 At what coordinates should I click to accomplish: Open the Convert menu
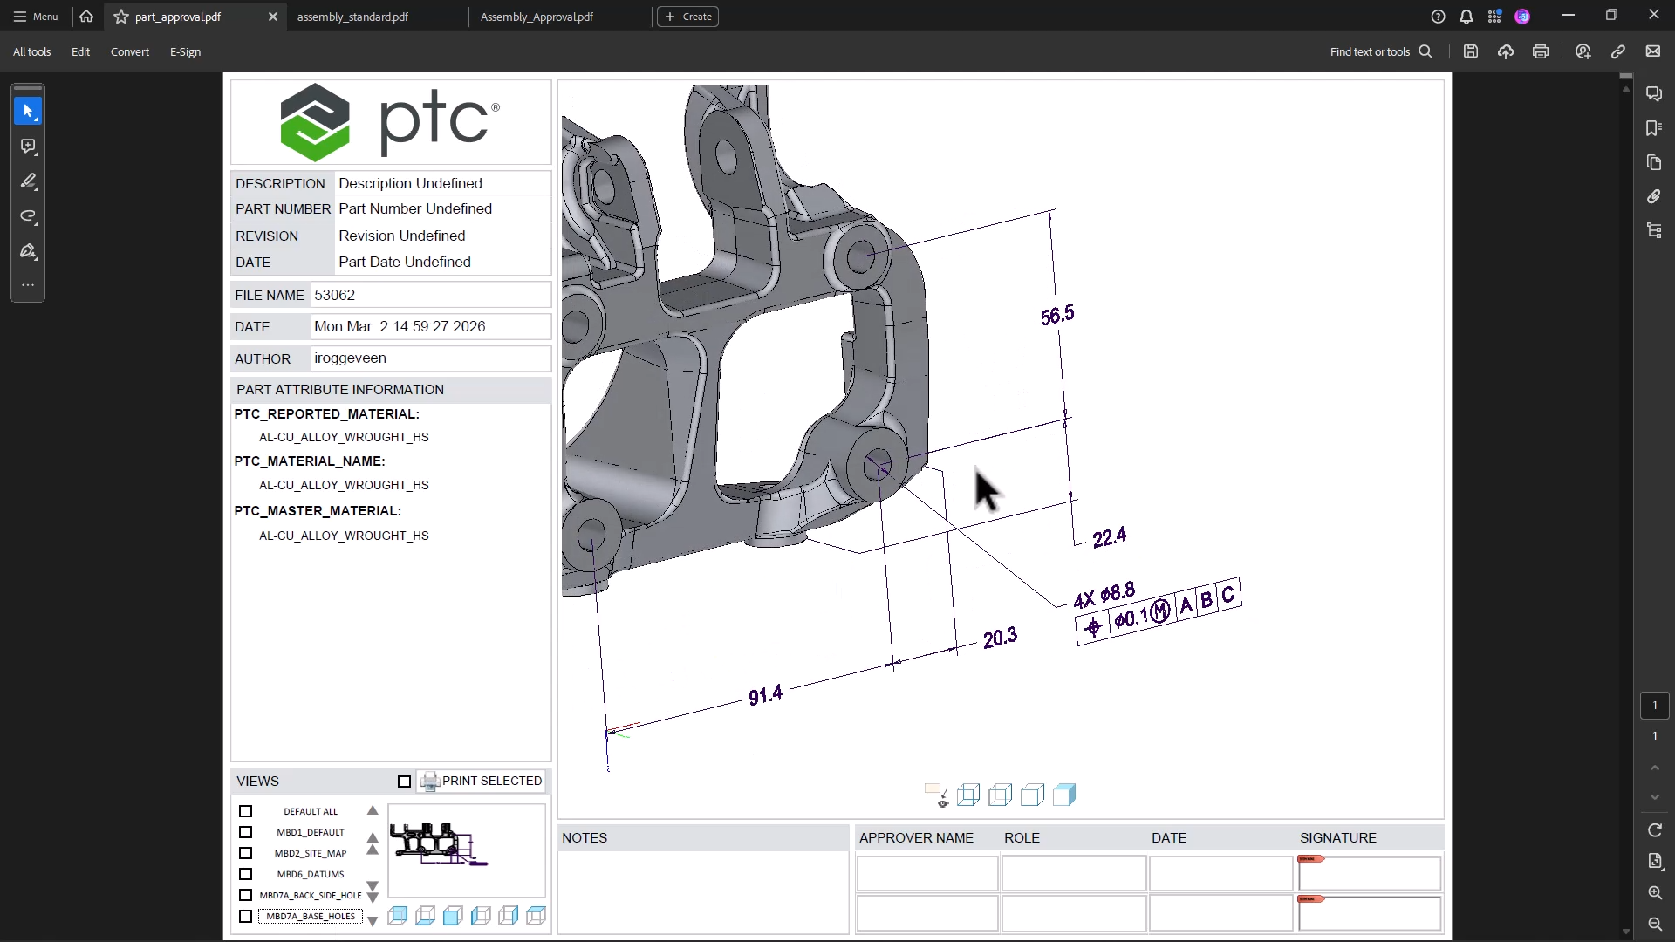point(130,51)
